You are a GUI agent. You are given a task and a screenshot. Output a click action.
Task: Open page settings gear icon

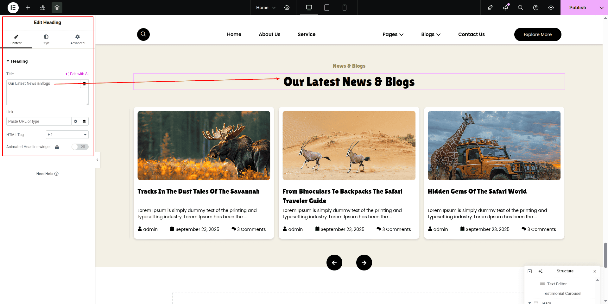[287, 8]
